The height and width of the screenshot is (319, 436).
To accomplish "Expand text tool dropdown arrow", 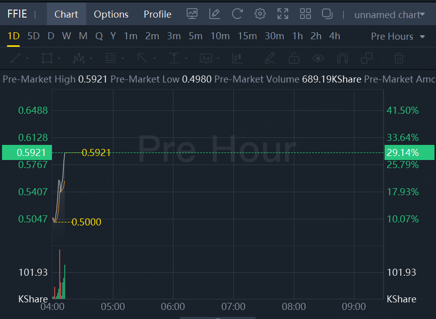I will (218, 58).
